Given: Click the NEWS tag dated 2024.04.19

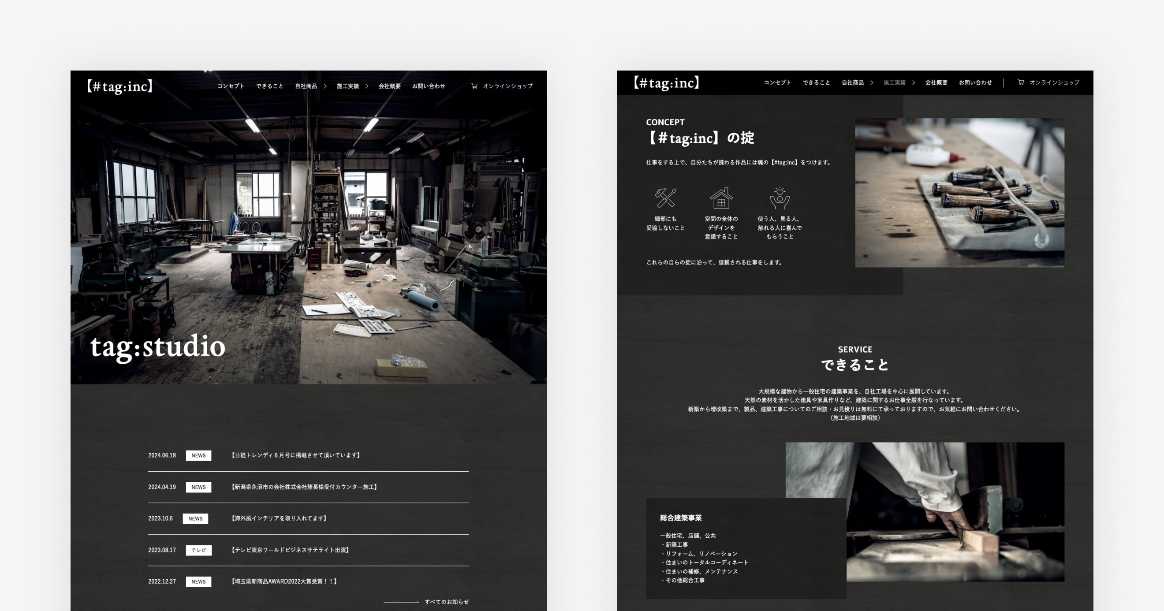Looking at the screenshot, I should click(198, 487).
